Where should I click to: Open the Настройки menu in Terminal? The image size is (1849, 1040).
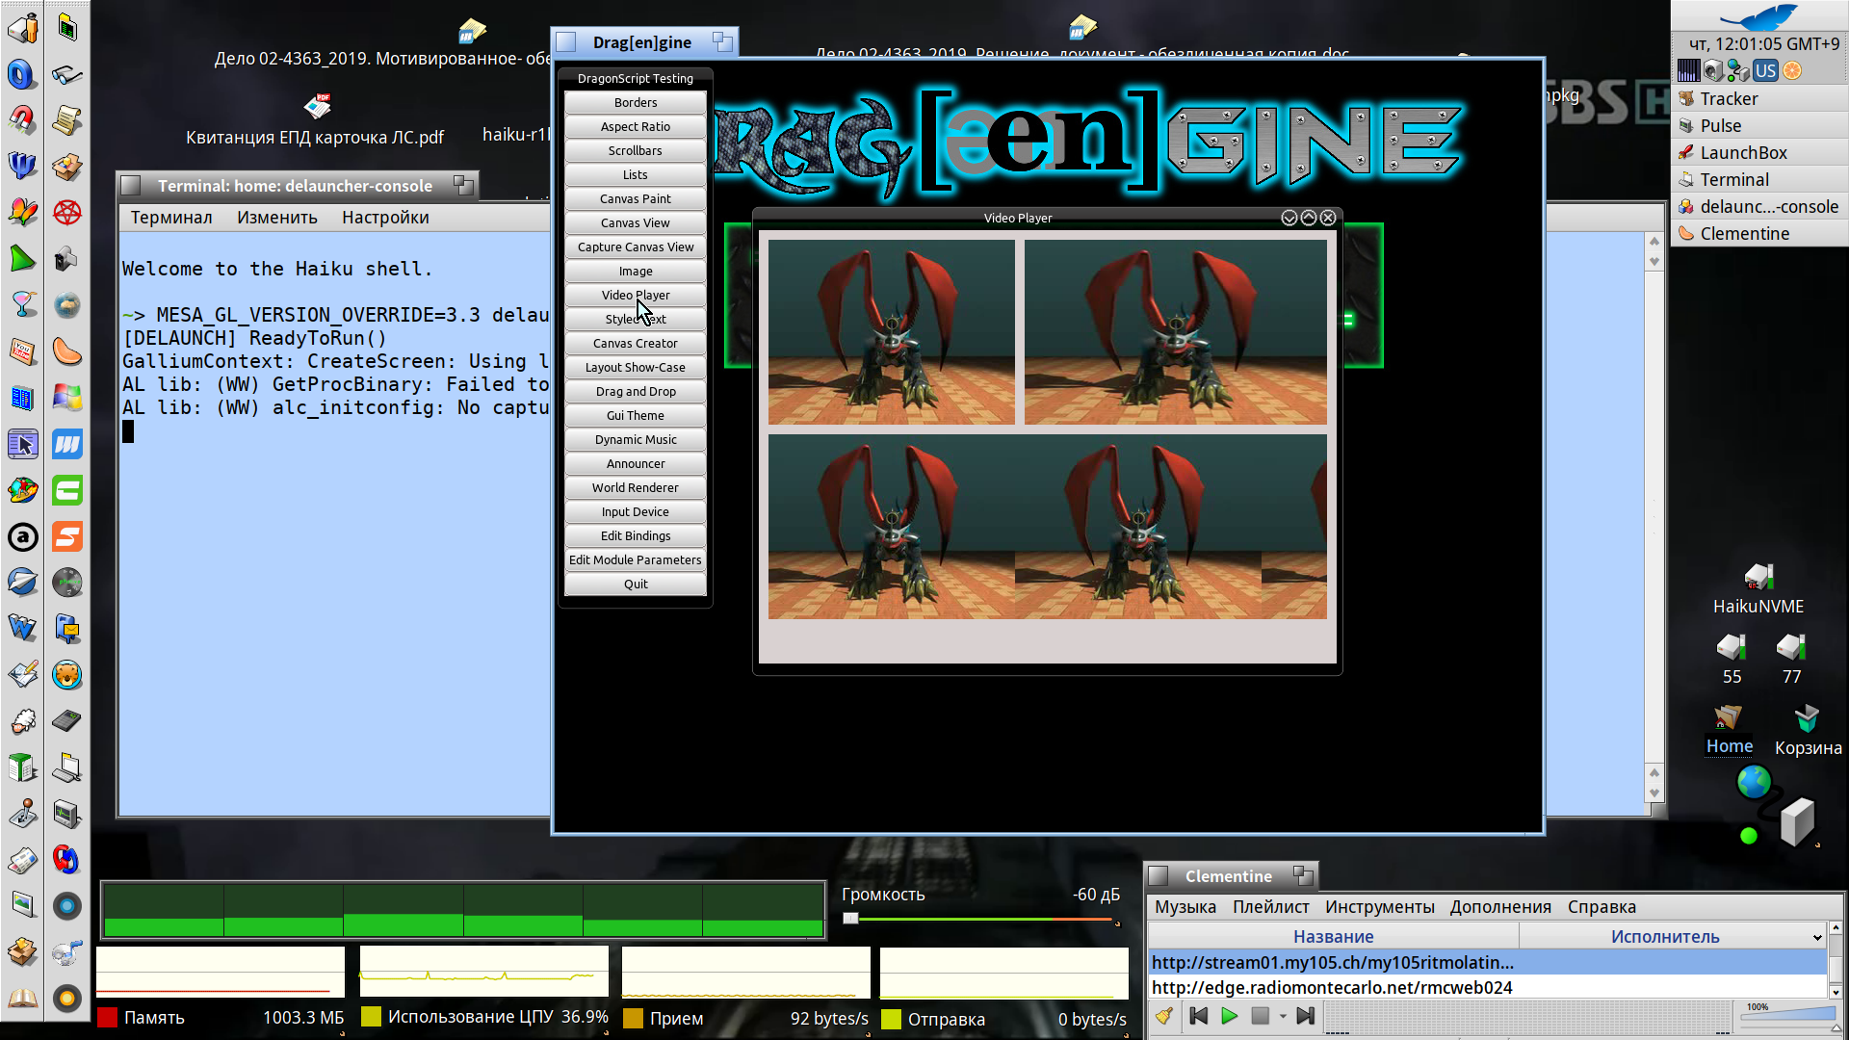tap(385, 218)
